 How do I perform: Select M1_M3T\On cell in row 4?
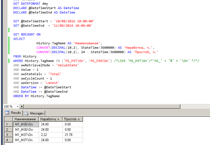pyautogui.click(x=26, y=140)
